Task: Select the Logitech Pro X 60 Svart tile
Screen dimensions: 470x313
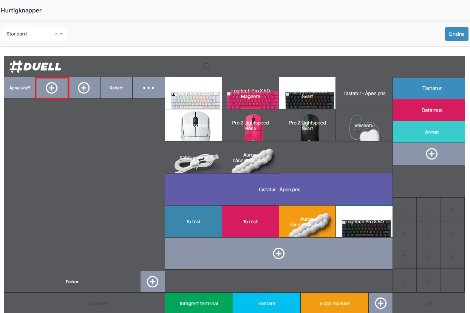Action: click(307, 93)
